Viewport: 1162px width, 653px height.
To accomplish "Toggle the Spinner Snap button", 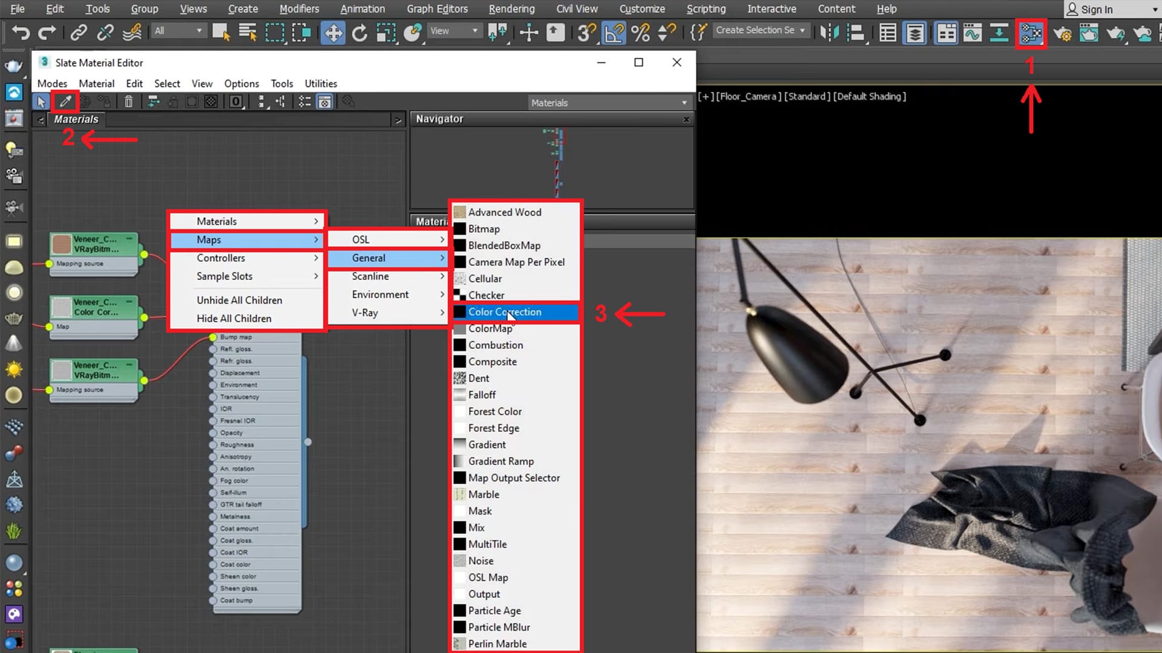I will click(x=666, y=32).
